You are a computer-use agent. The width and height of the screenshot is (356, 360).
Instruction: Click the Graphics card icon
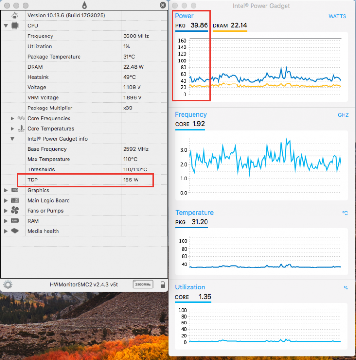[15, 190]
